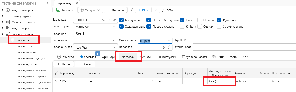This screenshot has height=92, width=296.
Task: Open the Нийлүүлэгч tab
Action: pos(166,57)
